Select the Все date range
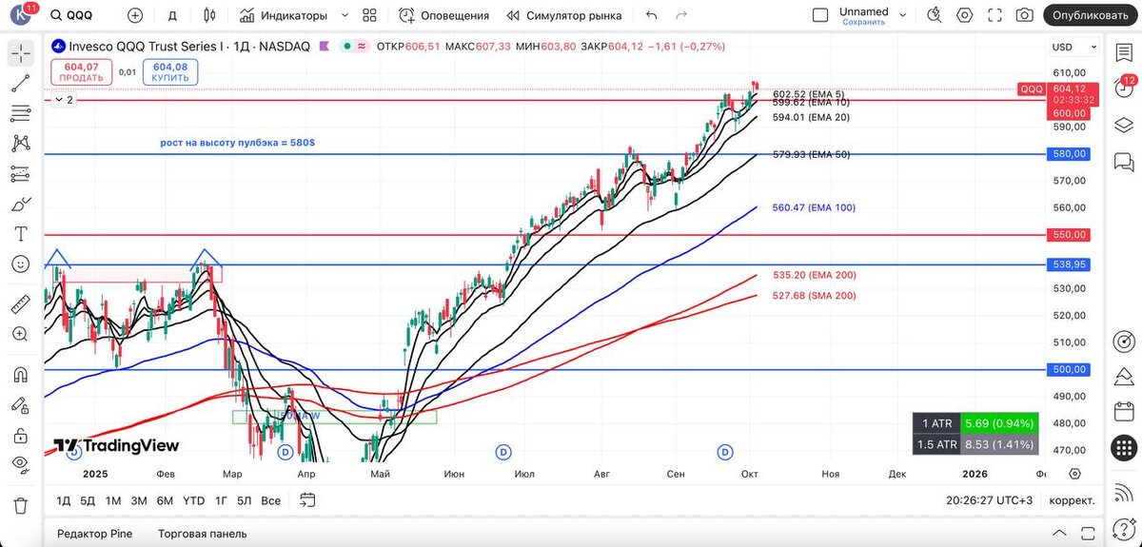Image resolution: width=1142 pixels, height=547 pixels. click(x=271, y=499)
